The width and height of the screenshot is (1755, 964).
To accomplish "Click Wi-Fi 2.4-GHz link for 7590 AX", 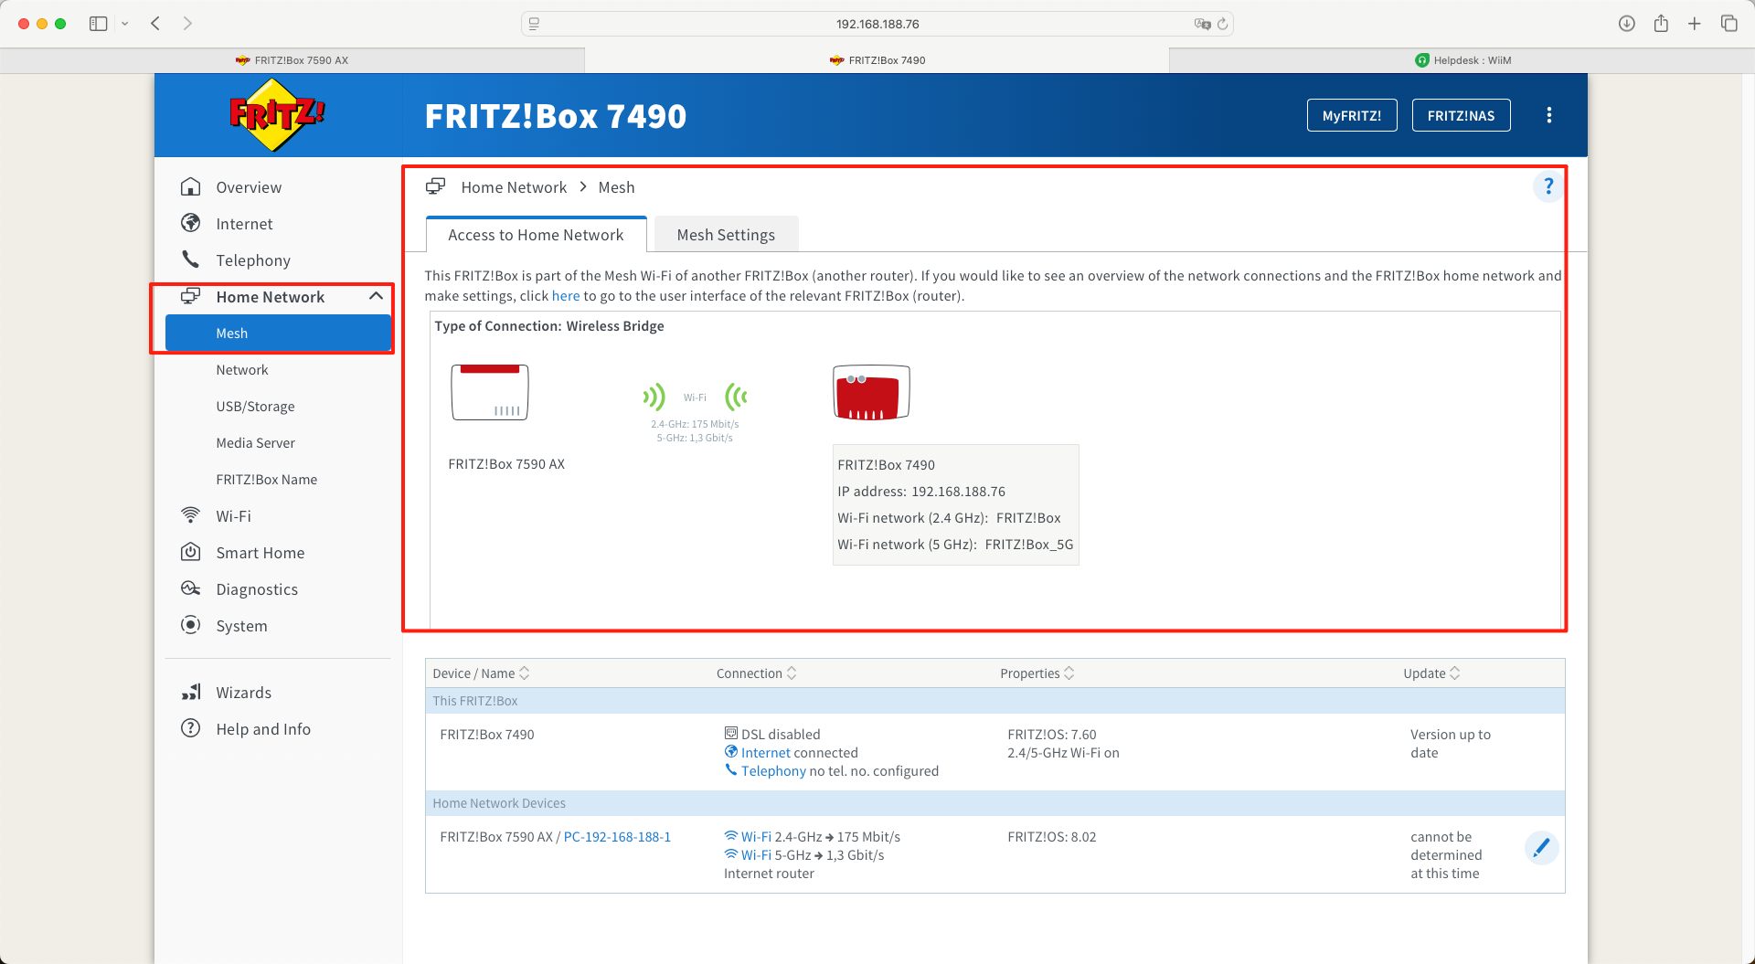I will point(756,836).
